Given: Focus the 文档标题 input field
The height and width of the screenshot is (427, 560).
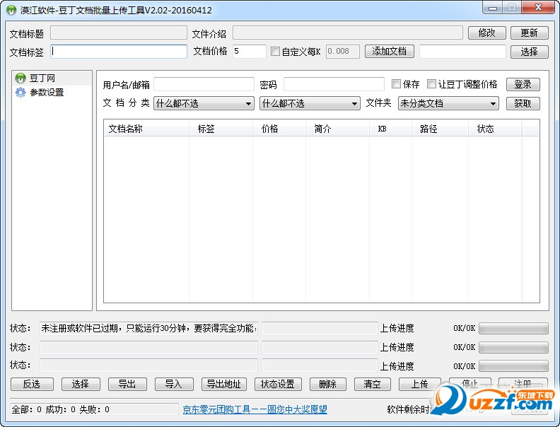Looking at the screenshot, I should 119,33.
